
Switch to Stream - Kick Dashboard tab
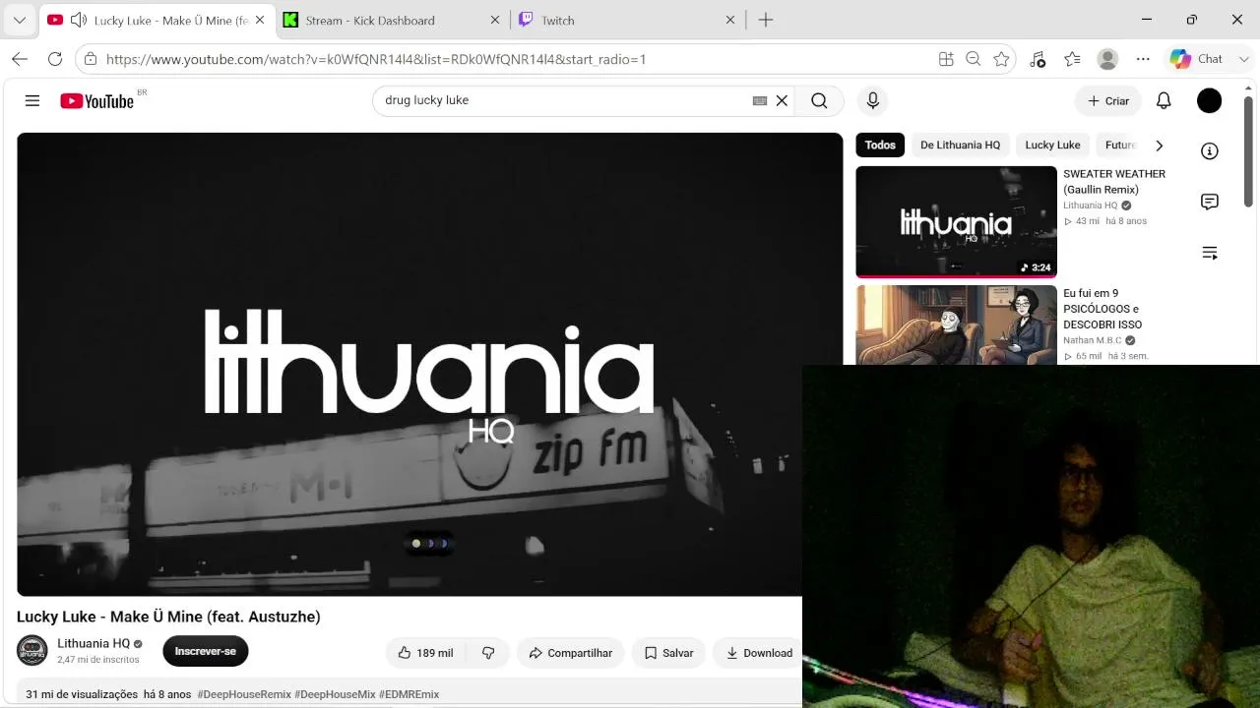[x=371, y=20]
